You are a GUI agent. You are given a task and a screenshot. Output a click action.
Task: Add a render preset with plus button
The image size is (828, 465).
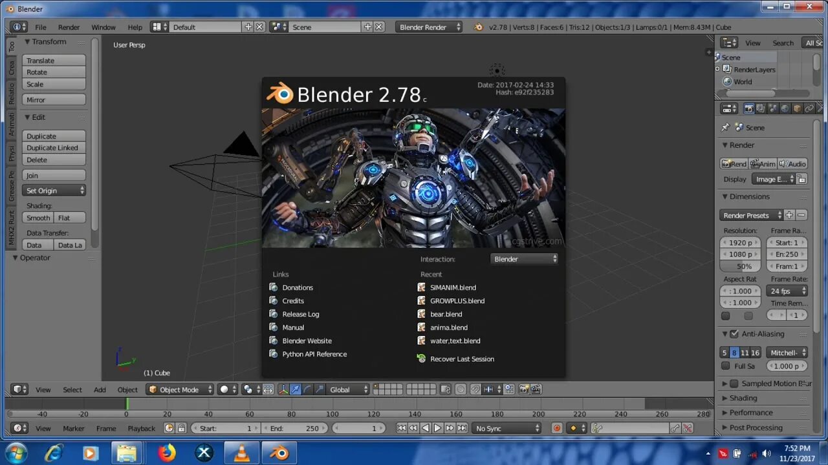[789, 215]
